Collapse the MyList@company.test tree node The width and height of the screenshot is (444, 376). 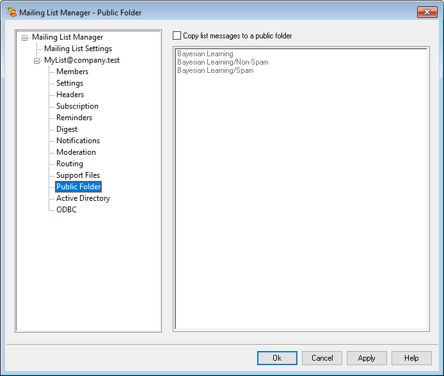pyautogui.click(x=37, y=61)
